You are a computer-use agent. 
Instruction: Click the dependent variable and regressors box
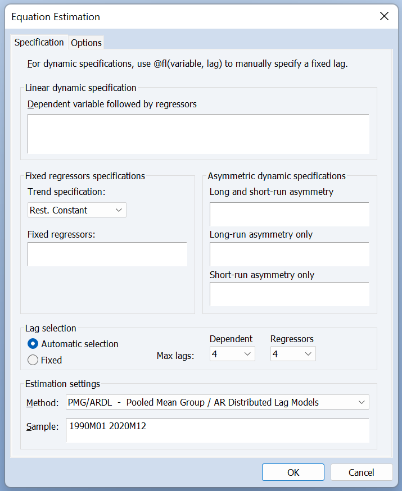pyautogui.click(x=198, y=134)
